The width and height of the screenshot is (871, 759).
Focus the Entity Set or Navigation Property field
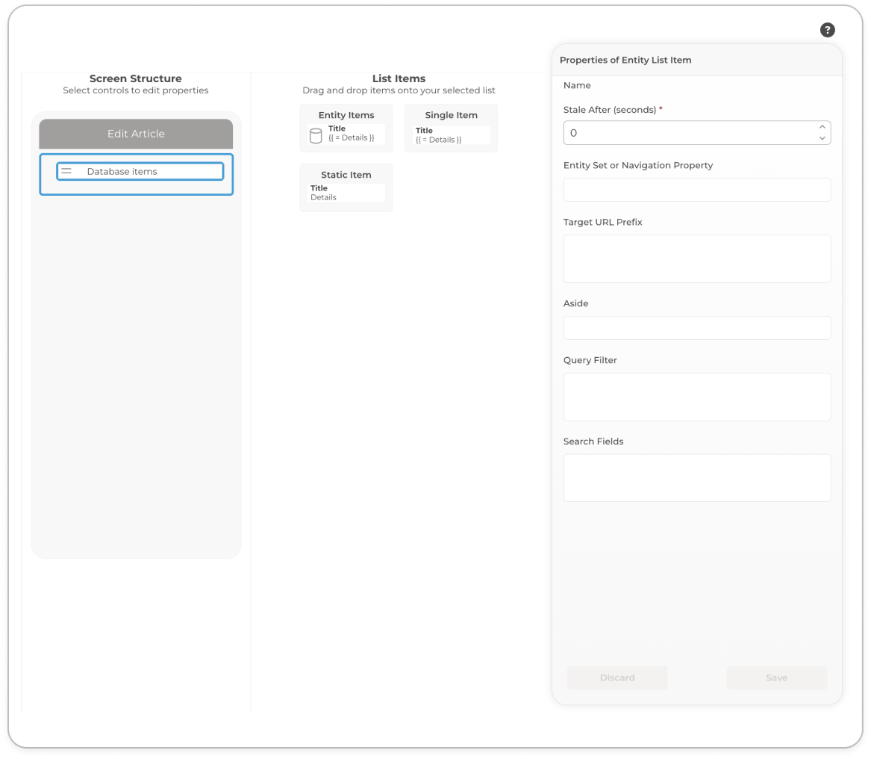696,190
